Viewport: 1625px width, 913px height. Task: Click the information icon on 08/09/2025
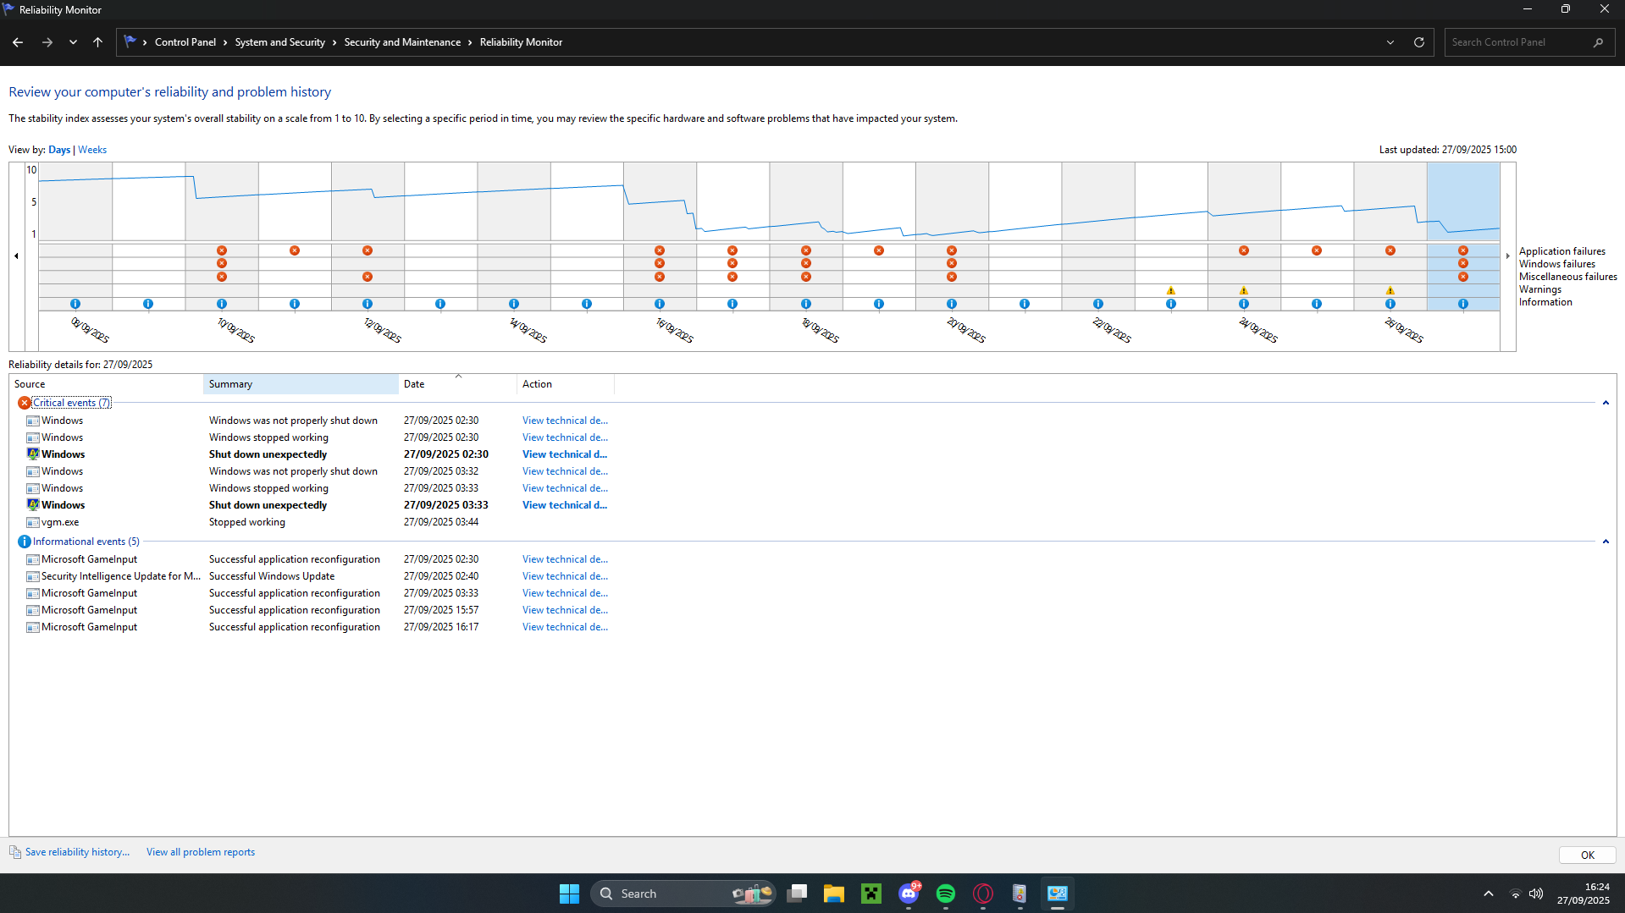pyautogui.click(x=75, y=304)
